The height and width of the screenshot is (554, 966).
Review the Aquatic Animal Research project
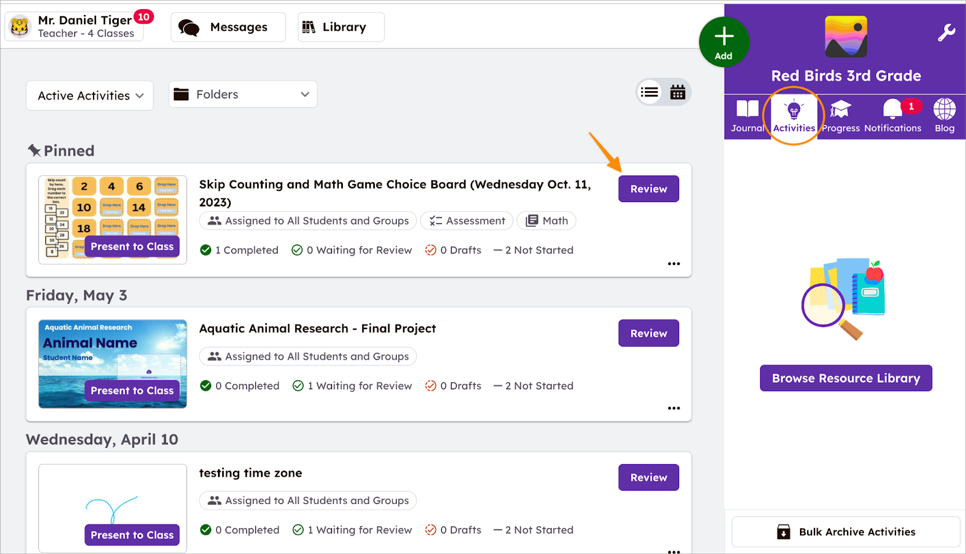[x=648, y=333]
